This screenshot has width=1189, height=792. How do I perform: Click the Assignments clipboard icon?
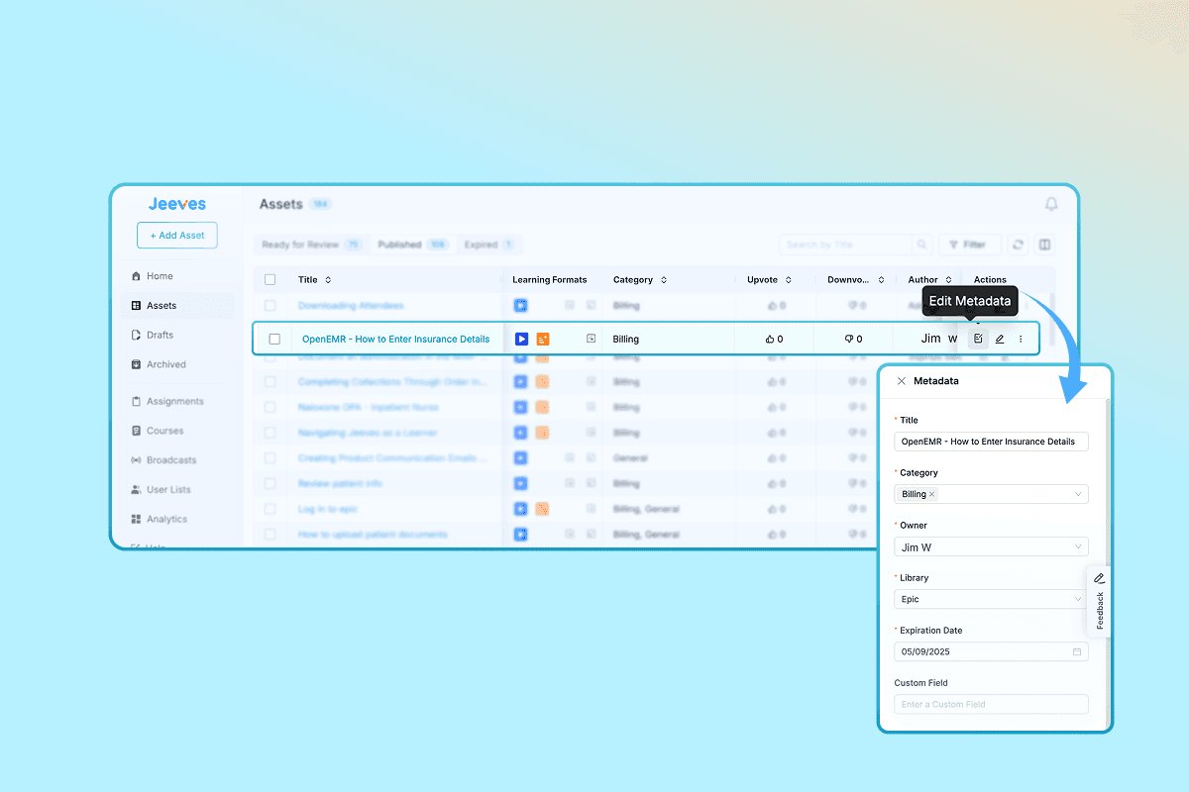pos(136,401)
